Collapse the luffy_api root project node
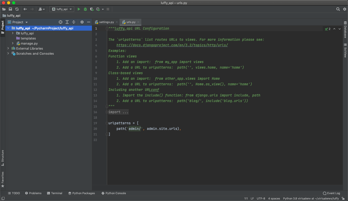Image resolution: width=348 pixels, height=201 pixels. 8,28
